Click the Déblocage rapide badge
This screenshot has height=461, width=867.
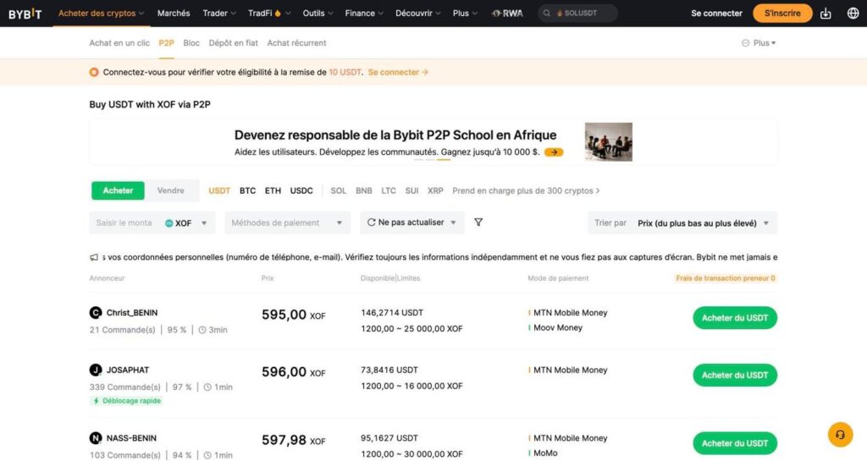click(x=126, y=401)
